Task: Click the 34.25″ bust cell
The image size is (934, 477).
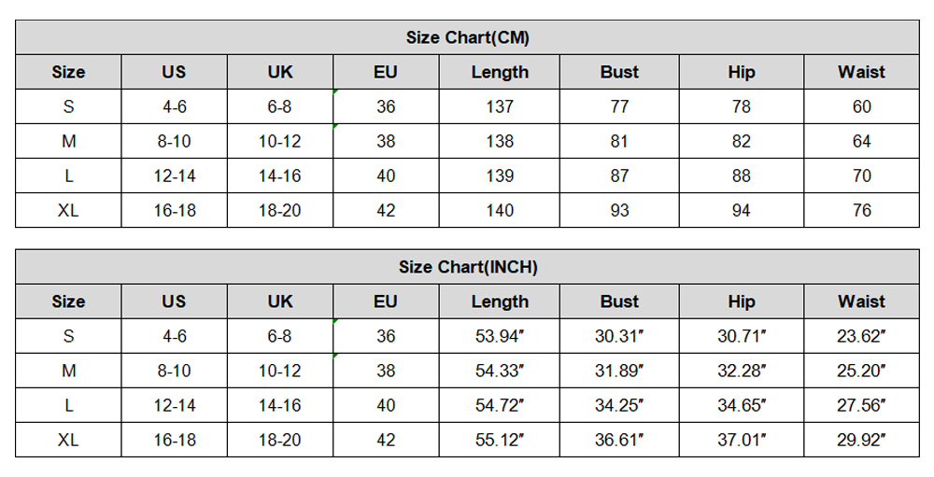Action: pos(619,405)
